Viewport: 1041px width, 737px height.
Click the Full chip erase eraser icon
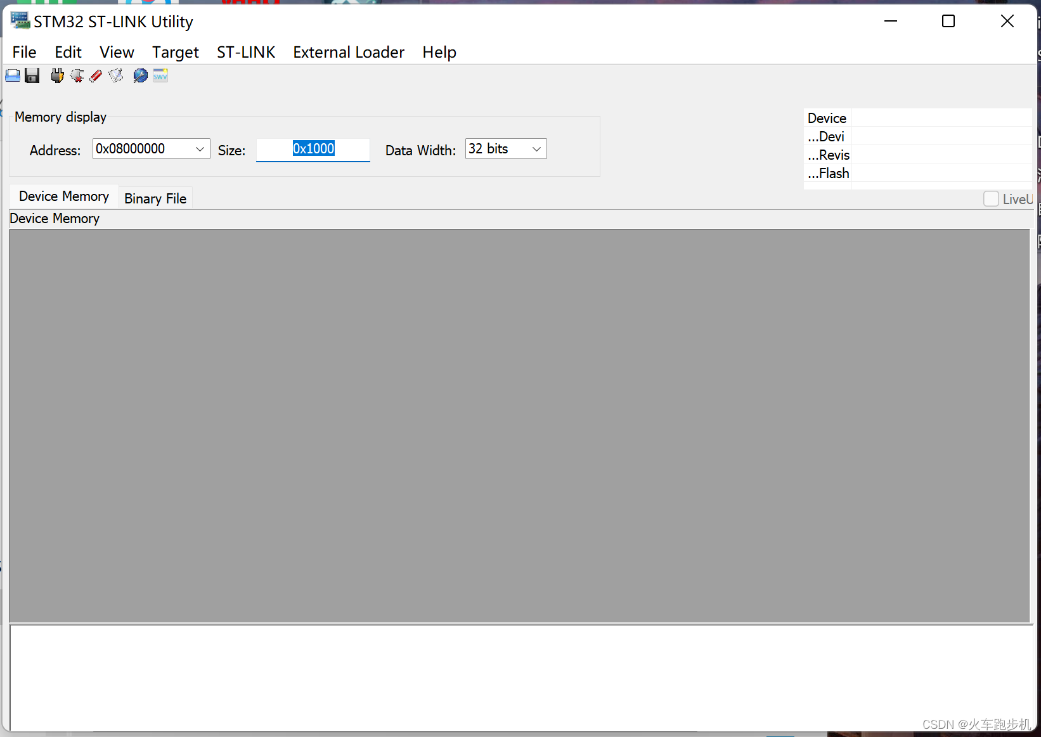point(96,76)
